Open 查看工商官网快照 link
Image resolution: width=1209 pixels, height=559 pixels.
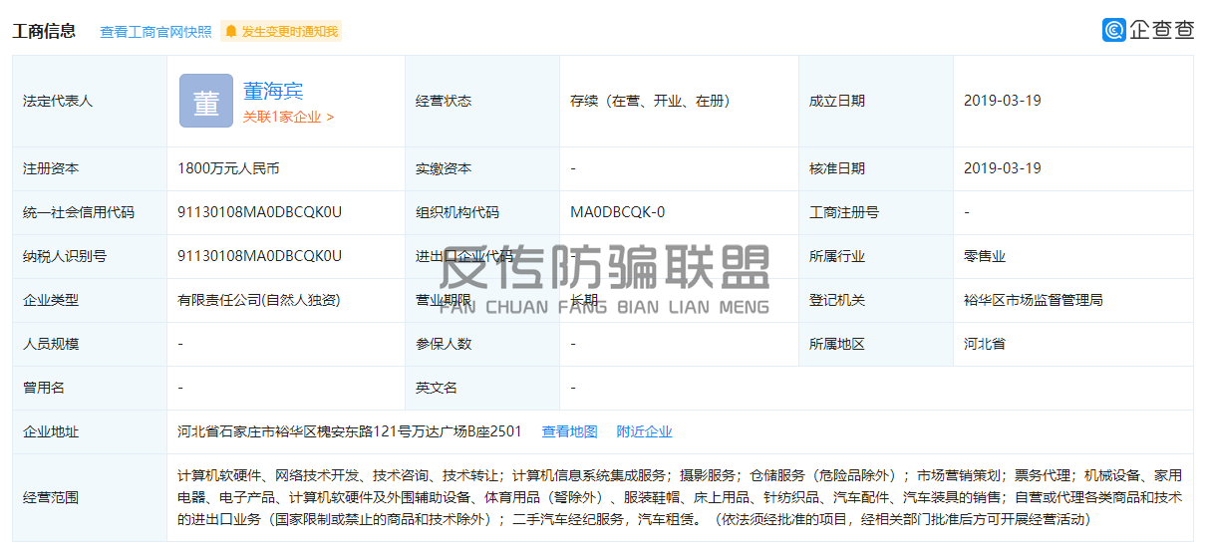click(155, 32)
